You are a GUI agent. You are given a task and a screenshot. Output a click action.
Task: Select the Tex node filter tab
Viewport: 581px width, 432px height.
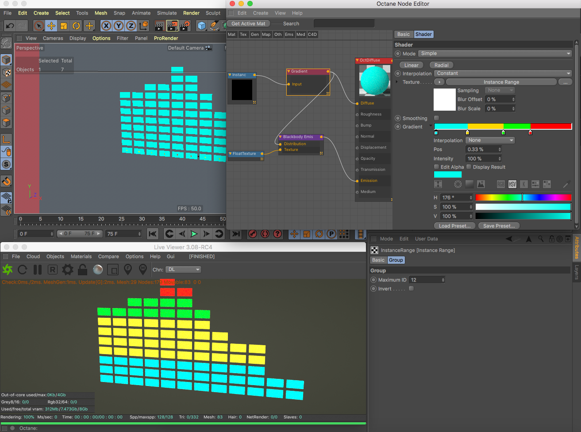tap(243, 34)
